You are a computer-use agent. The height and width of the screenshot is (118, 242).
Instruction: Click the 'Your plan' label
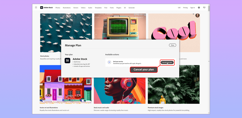coord(69,54)
